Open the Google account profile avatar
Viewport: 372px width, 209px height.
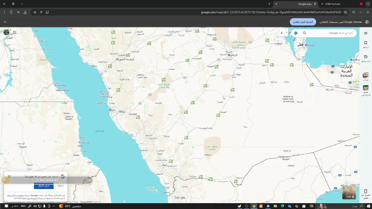(6, 33)
